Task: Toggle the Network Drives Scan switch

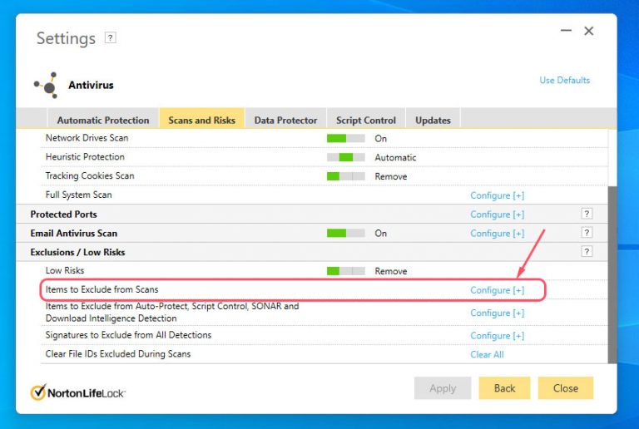Action: [345, 138]
